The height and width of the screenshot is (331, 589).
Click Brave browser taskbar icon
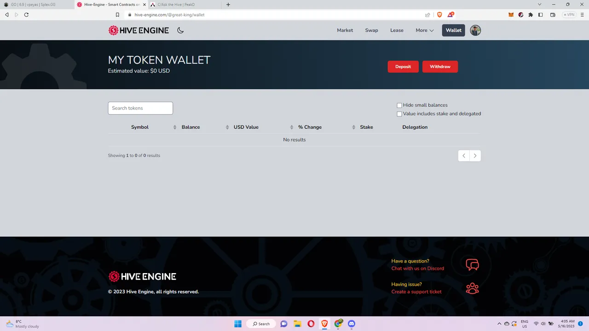tap(324, 324)
